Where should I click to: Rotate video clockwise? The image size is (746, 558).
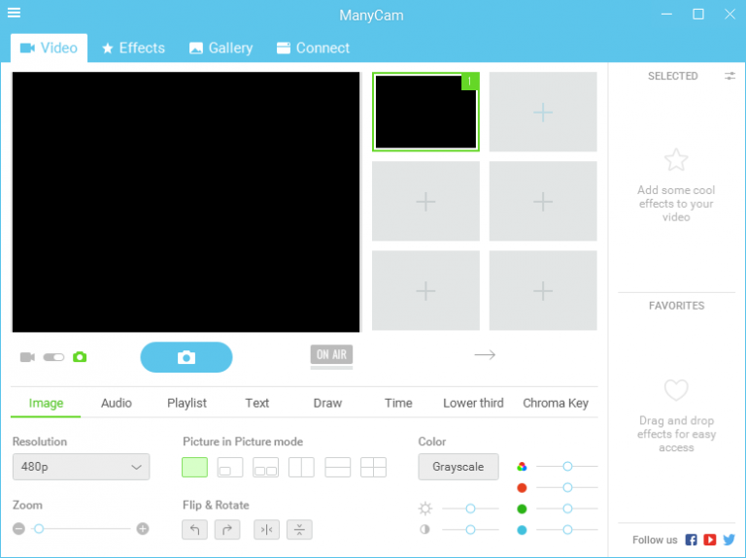point(227,530)
